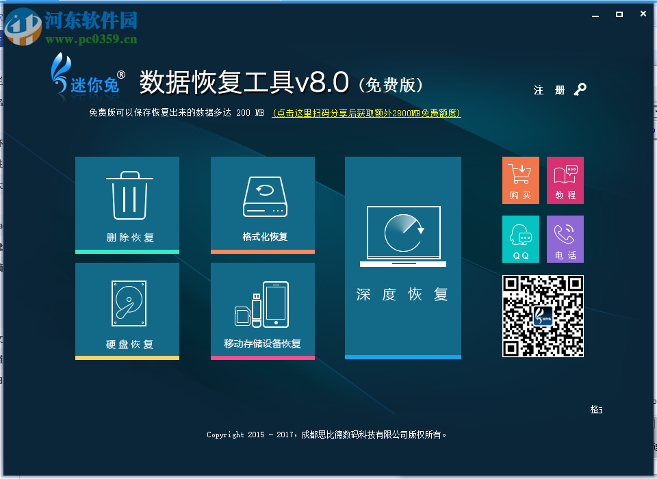657x479 pixels.
Task: Click the QR code image
Action: point(543,317)
